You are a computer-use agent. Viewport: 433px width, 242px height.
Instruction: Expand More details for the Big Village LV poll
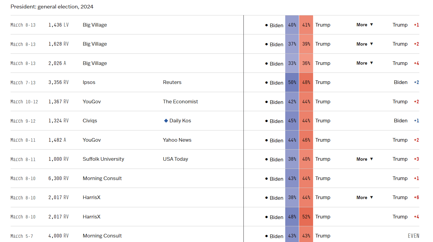click(364, 25)
